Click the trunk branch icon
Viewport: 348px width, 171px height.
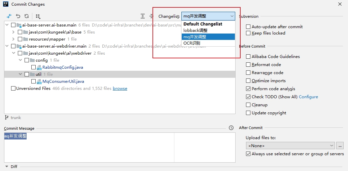point(7,118)
